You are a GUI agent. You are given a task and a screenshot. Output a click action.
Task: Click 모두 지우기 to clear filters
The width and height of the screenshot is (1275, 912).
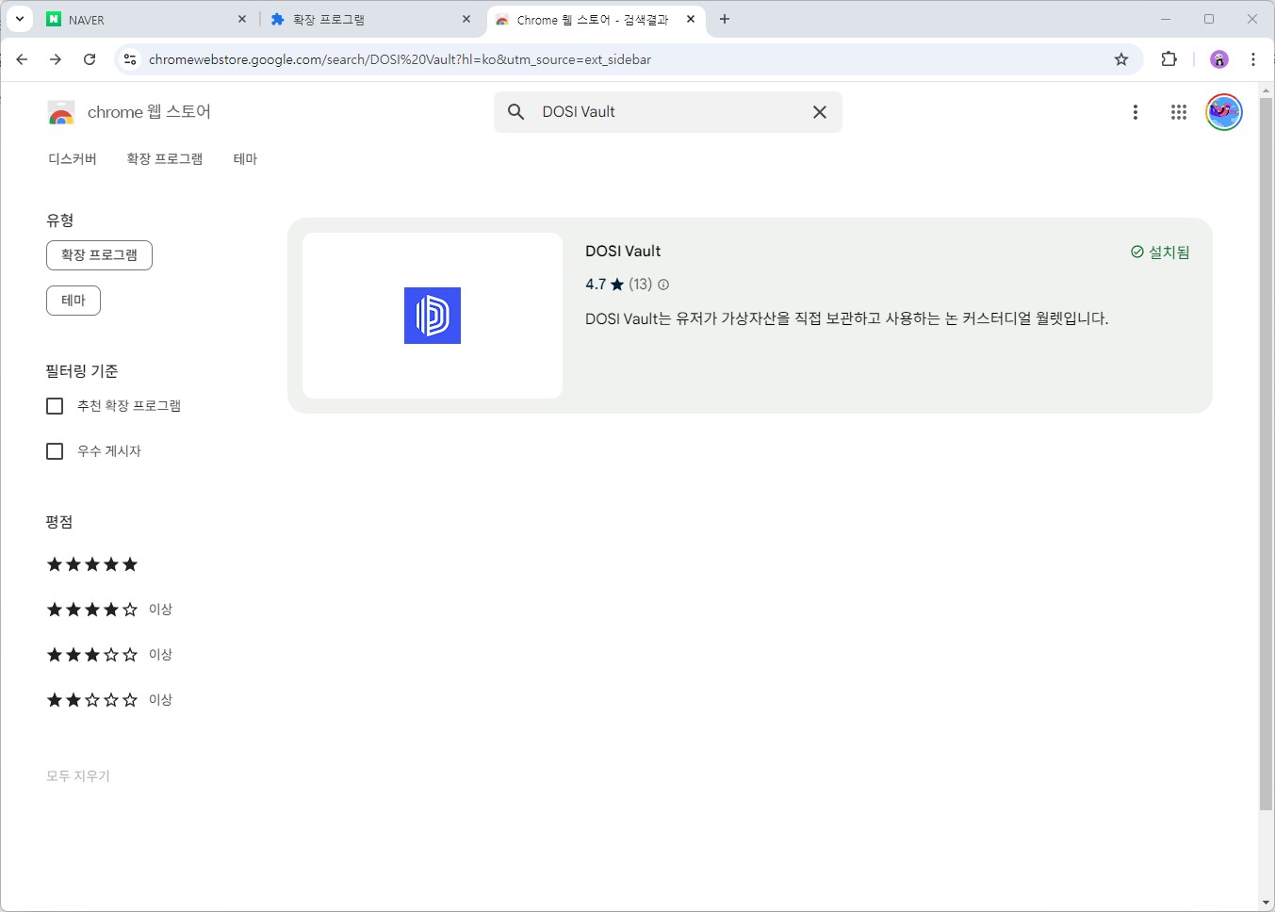(78, 776)
